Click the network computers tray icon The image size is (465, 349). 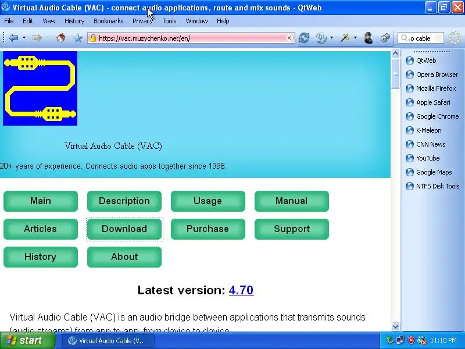400,340
